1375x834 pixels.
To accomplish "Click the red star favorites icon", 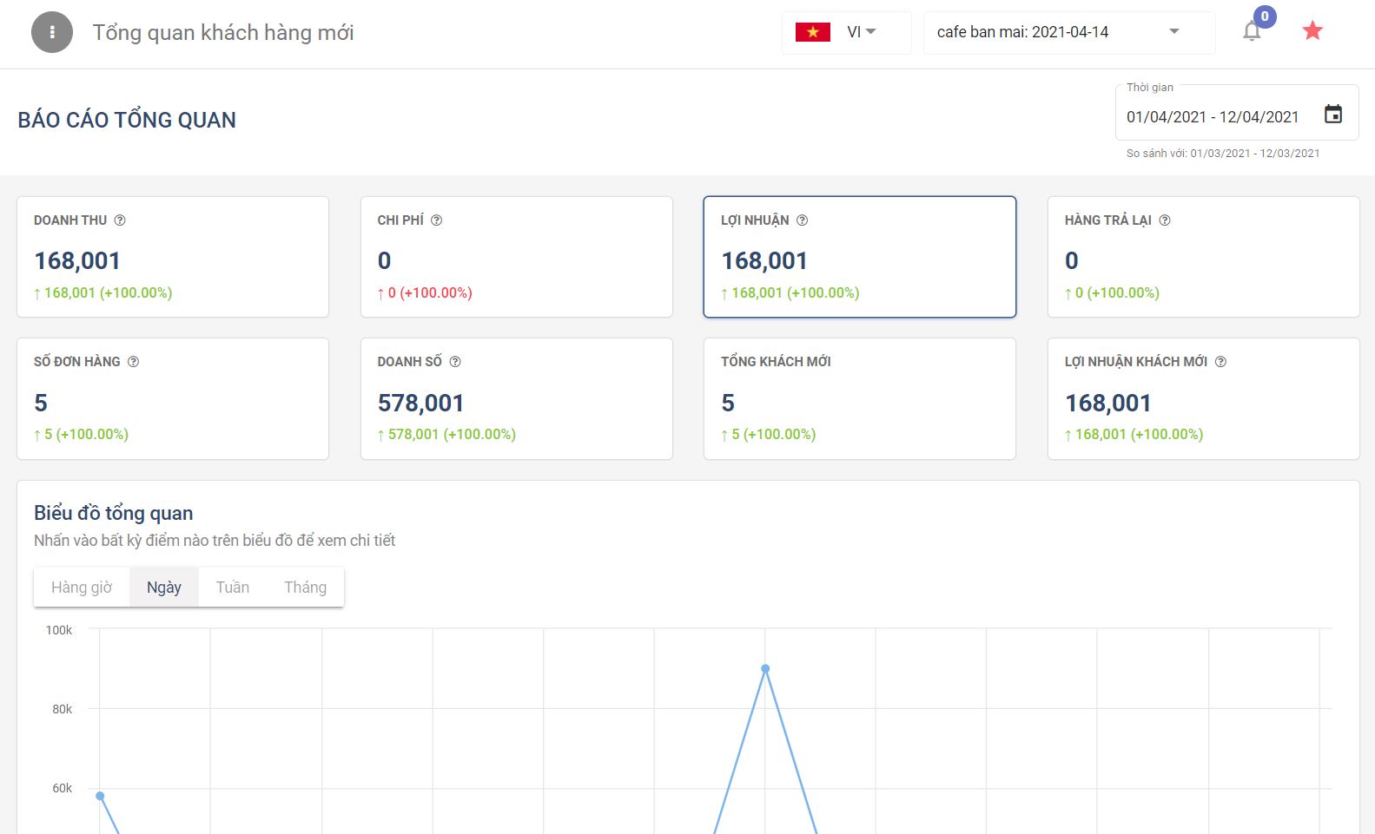I will coord(1312,31).
